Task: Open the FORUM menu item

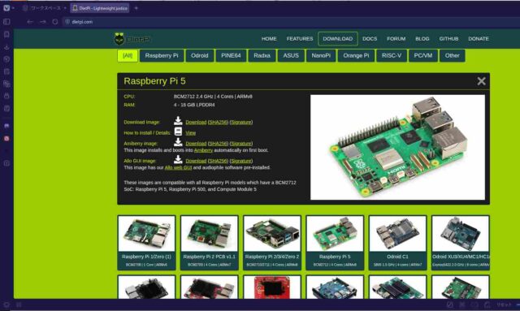Action: click(396, 39)
